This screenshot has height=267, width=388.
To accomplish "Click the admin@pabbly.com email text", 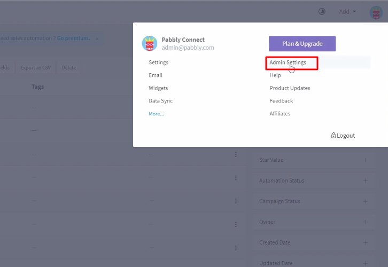I will click(188, 48).
